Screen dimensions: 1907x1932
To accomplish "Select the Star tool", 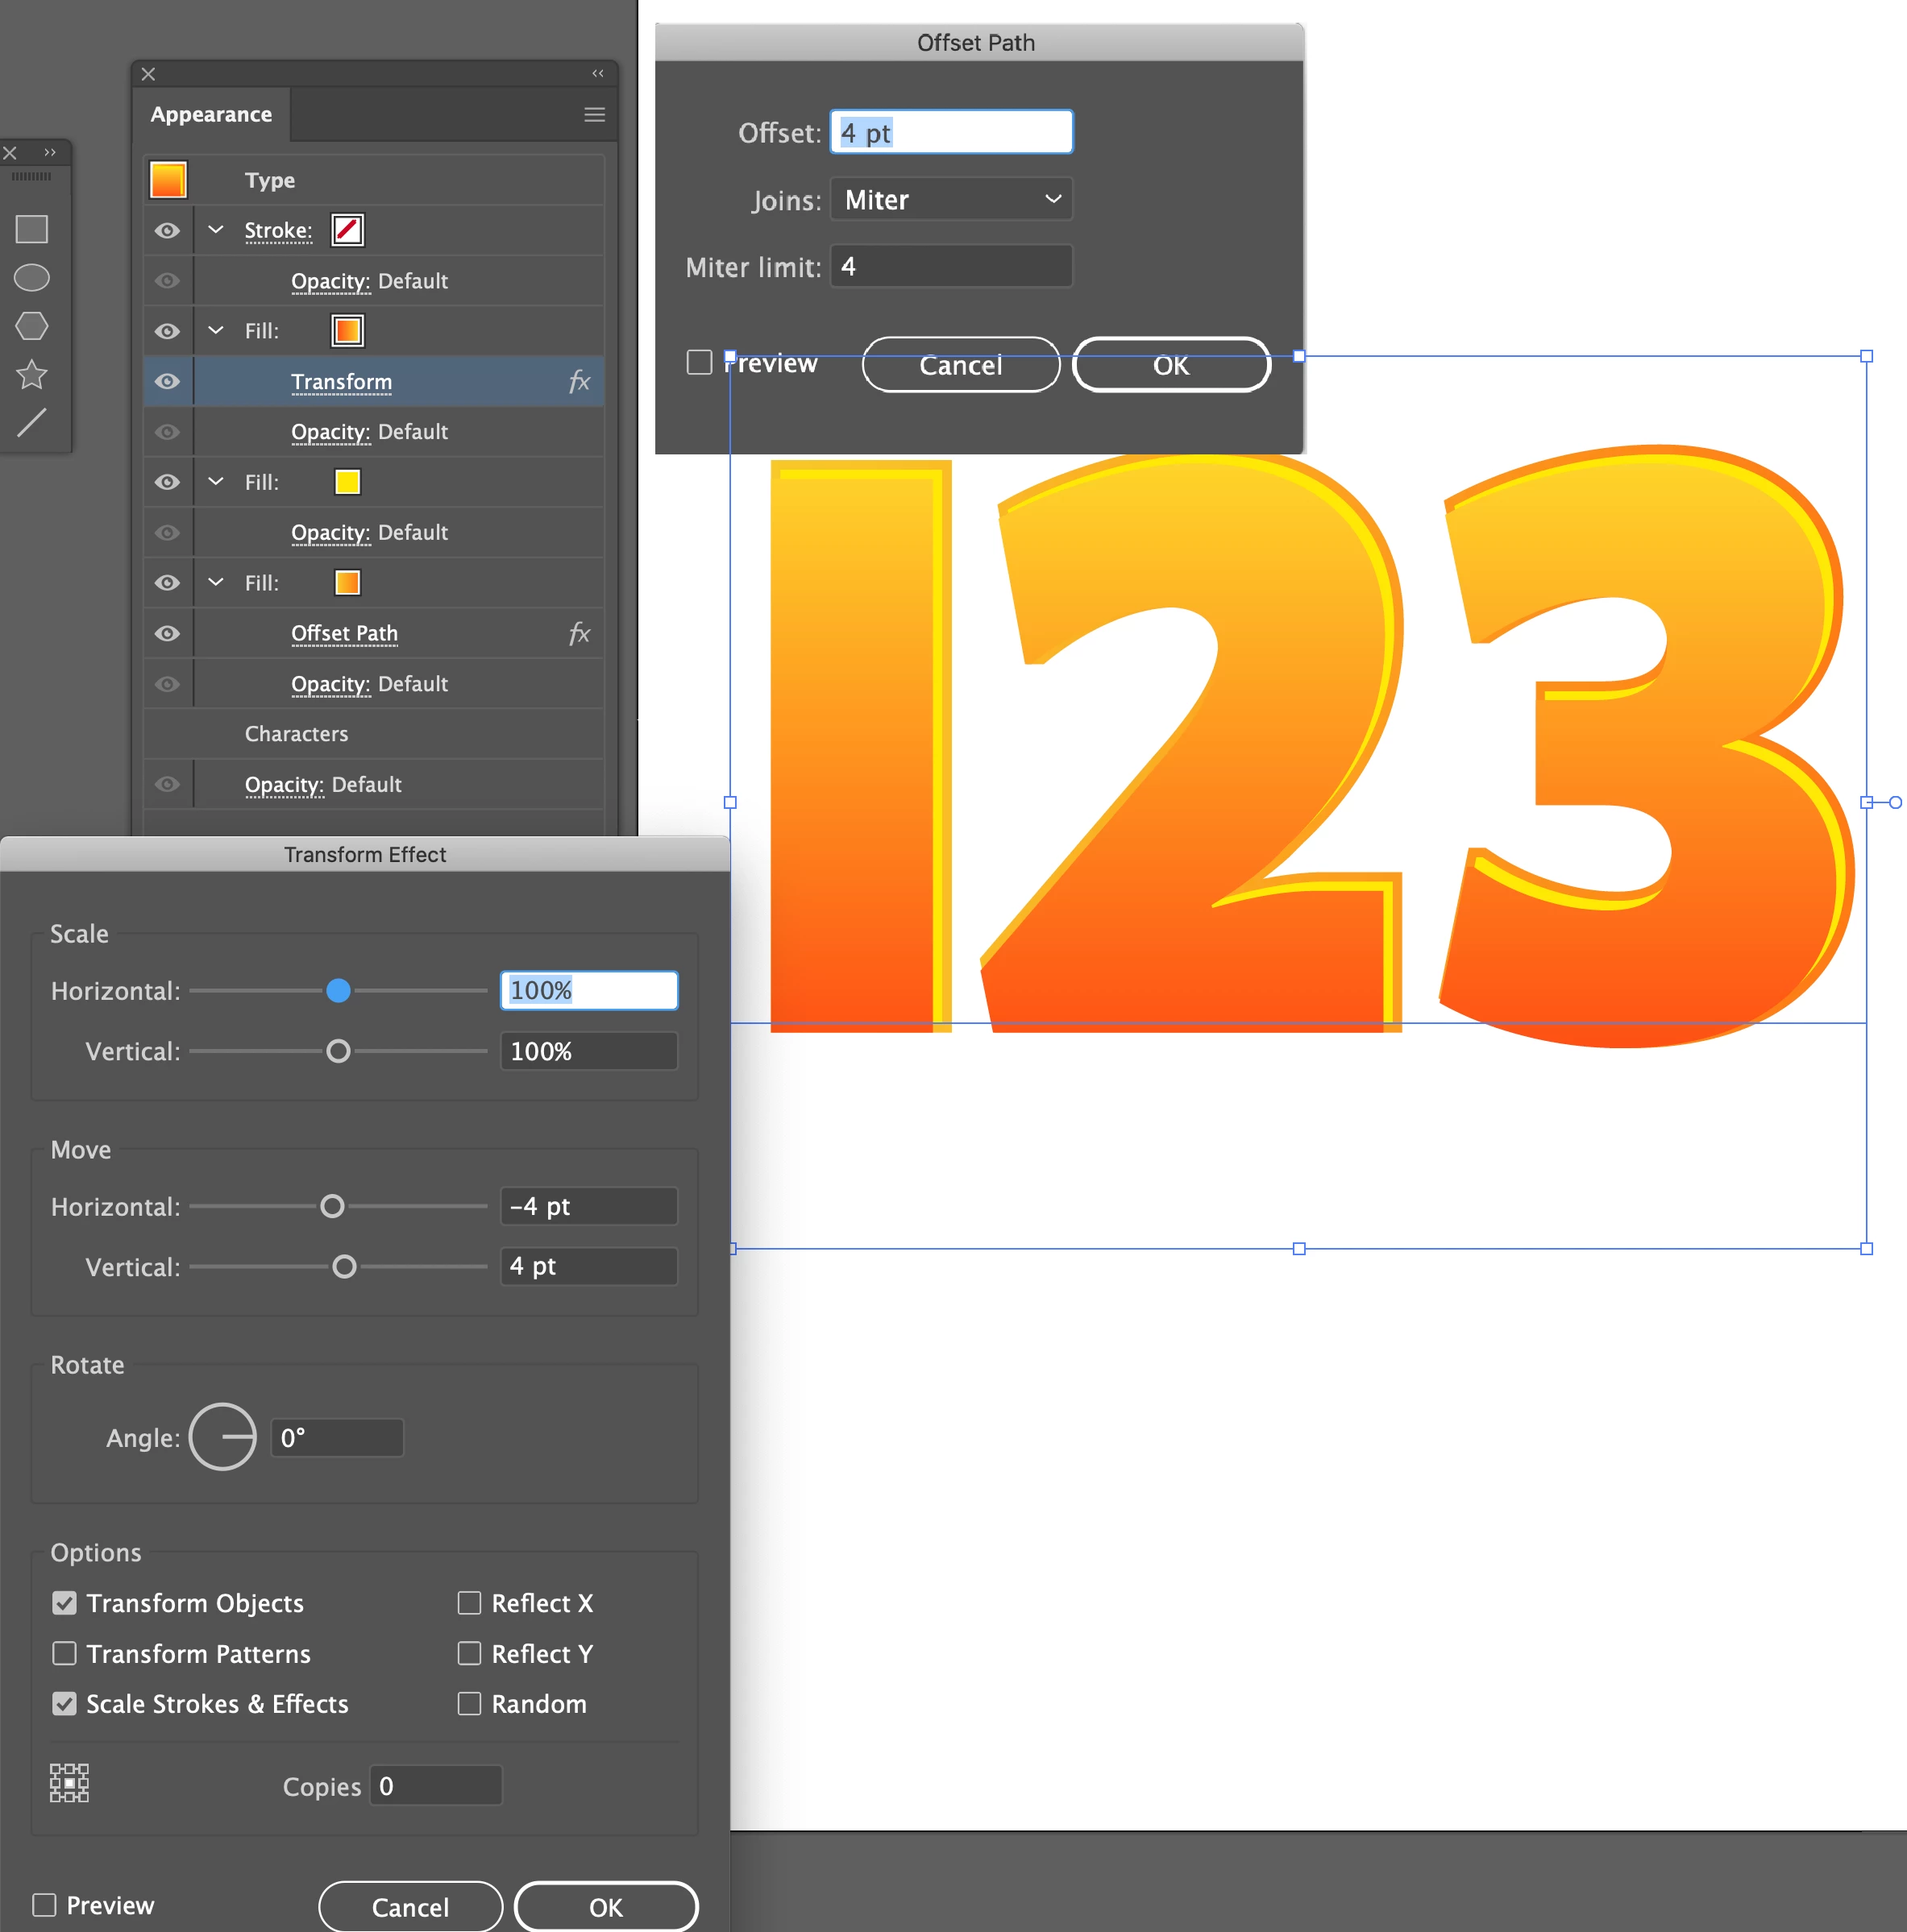I will [x=31, y=375].
